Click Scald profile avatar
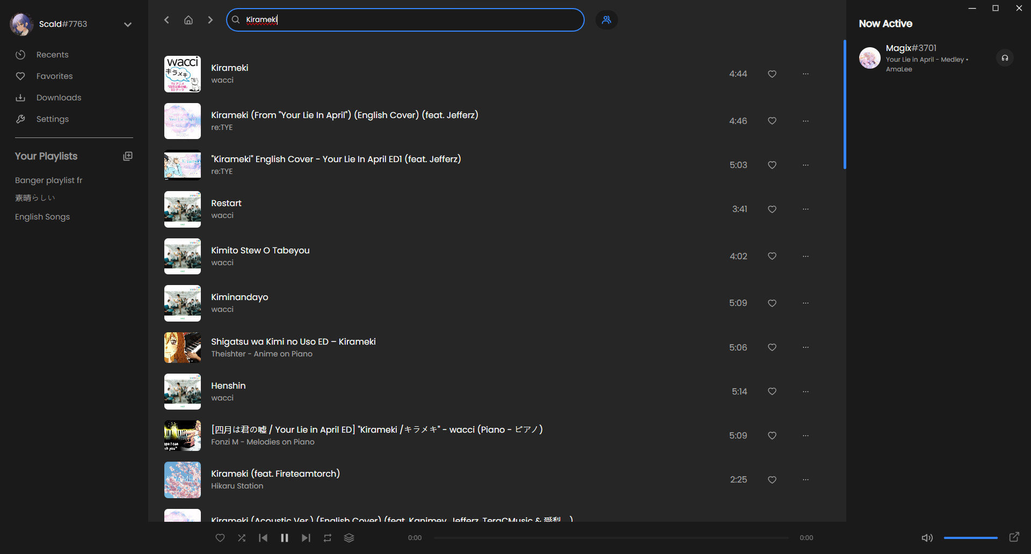The height and width of the screenshot is (554, 1031). (21, 24)
